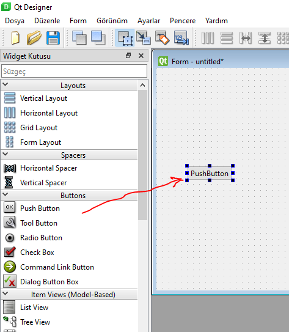Select the Edit Signals/Slots mode icon

point(143,38)
